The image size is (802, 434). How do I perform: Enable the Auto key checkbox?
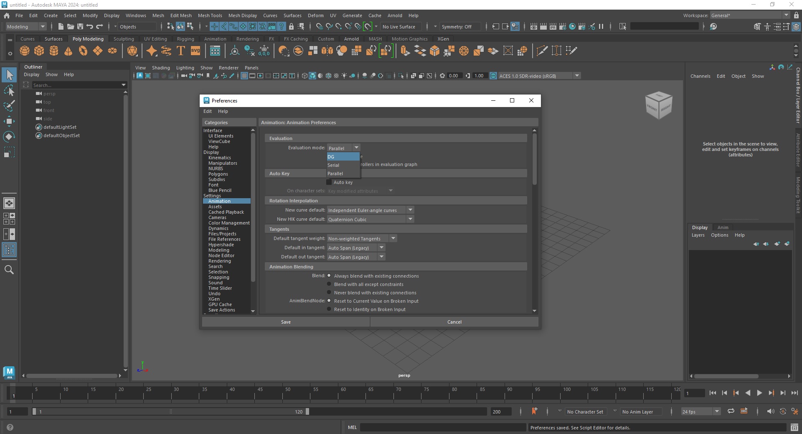pos(330,182)
